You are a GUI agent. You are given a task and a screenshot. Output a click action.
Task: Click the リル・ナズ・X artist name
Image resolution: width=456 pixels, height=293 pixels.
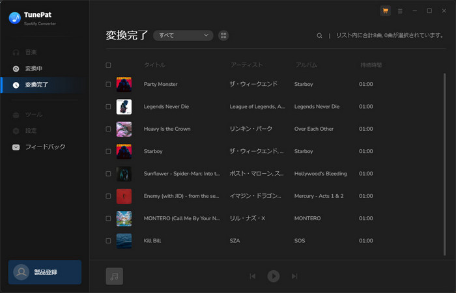point(248,219)
